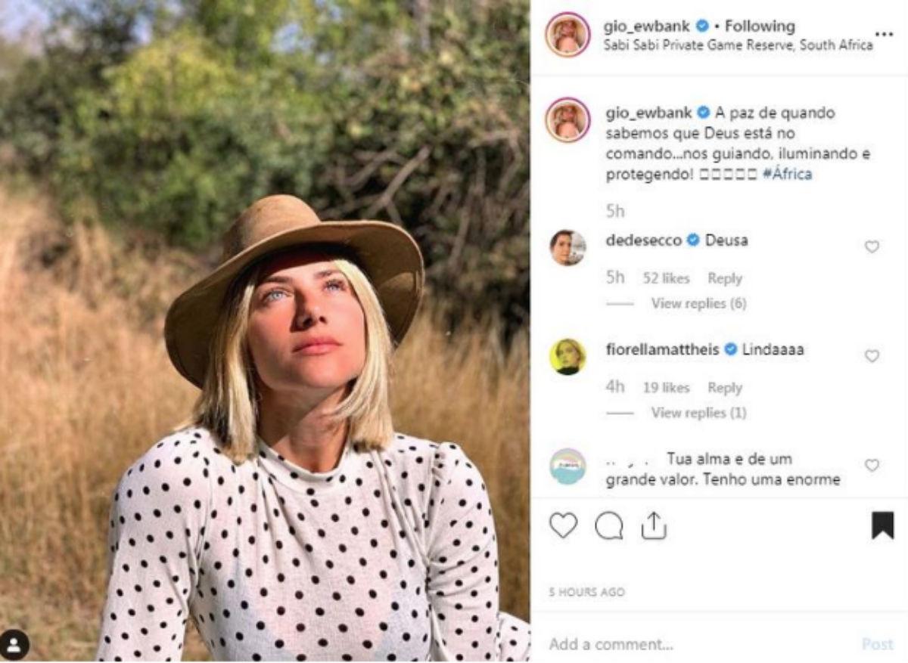Open dedesecco's profile picture
Viewport: 908px width, 663px height.
(567, 248)
